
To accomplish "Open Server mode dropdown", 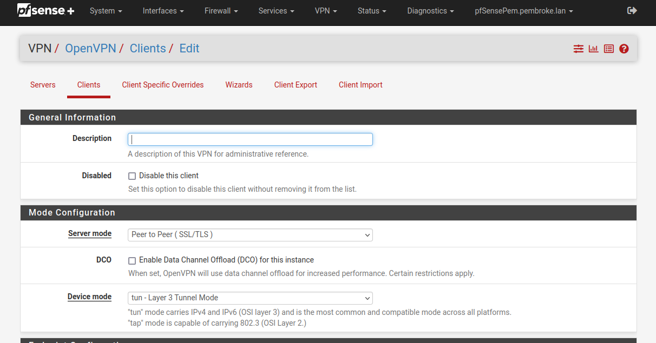I will click(250, 235).
